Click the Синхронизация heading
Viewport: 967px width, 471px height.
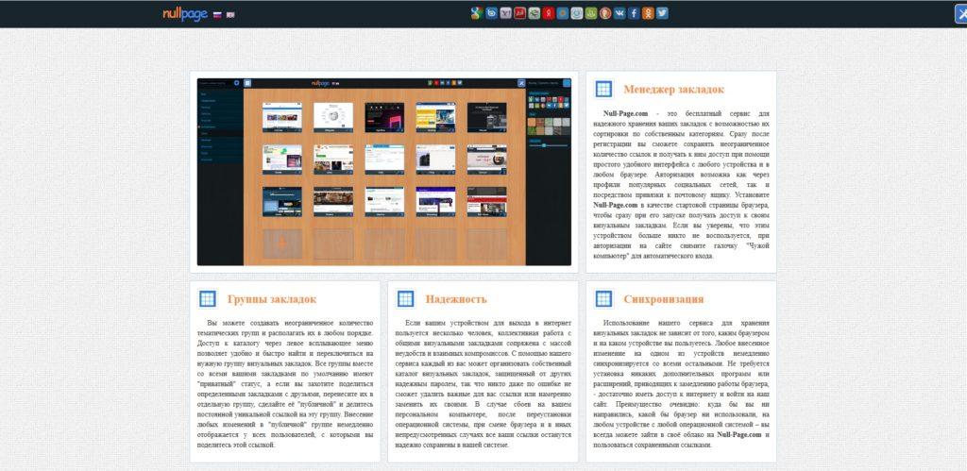tap(664, 299)
